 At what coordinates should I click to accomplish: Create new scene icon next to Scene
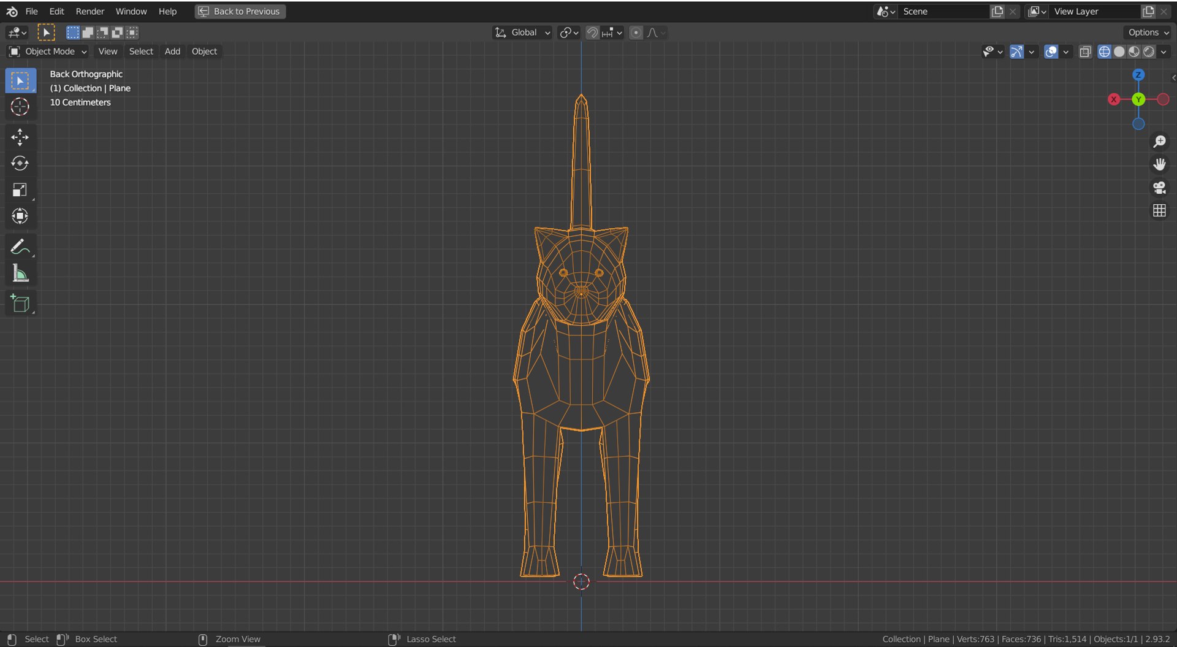point(997,11)
